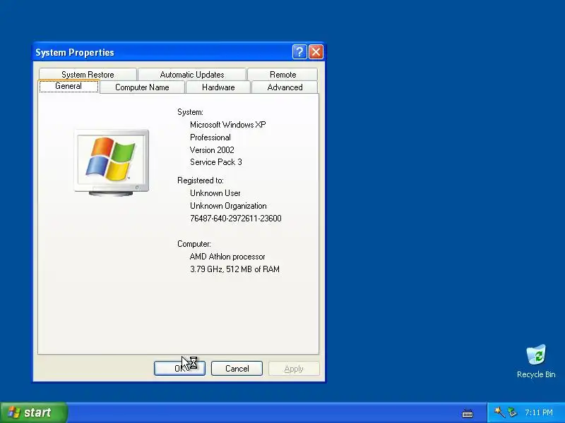Click the Cancel button

(x=237, y=368)
